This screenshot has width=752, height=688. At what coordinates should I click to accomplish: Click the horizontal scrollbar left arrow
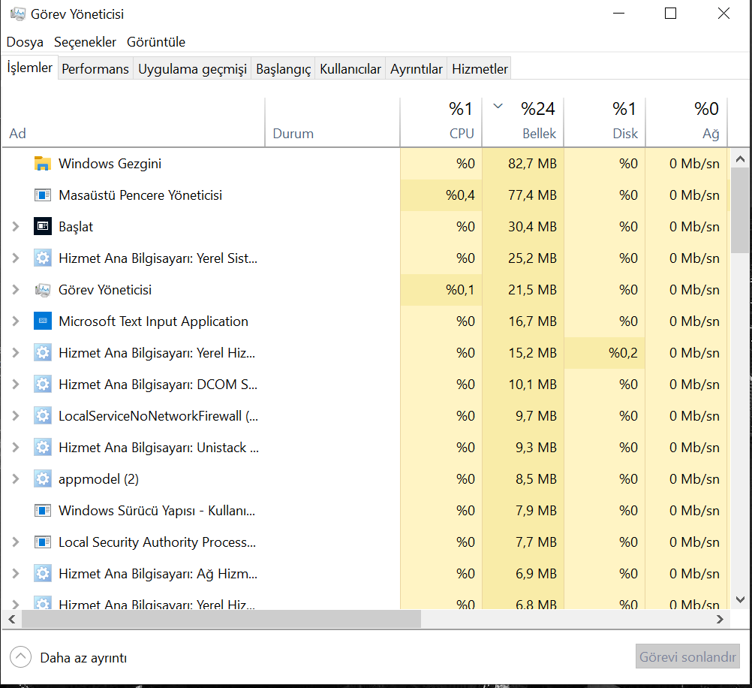pos(12,620)
